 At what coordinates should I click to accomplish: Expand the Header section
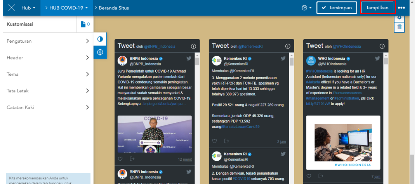coord(48,58)
